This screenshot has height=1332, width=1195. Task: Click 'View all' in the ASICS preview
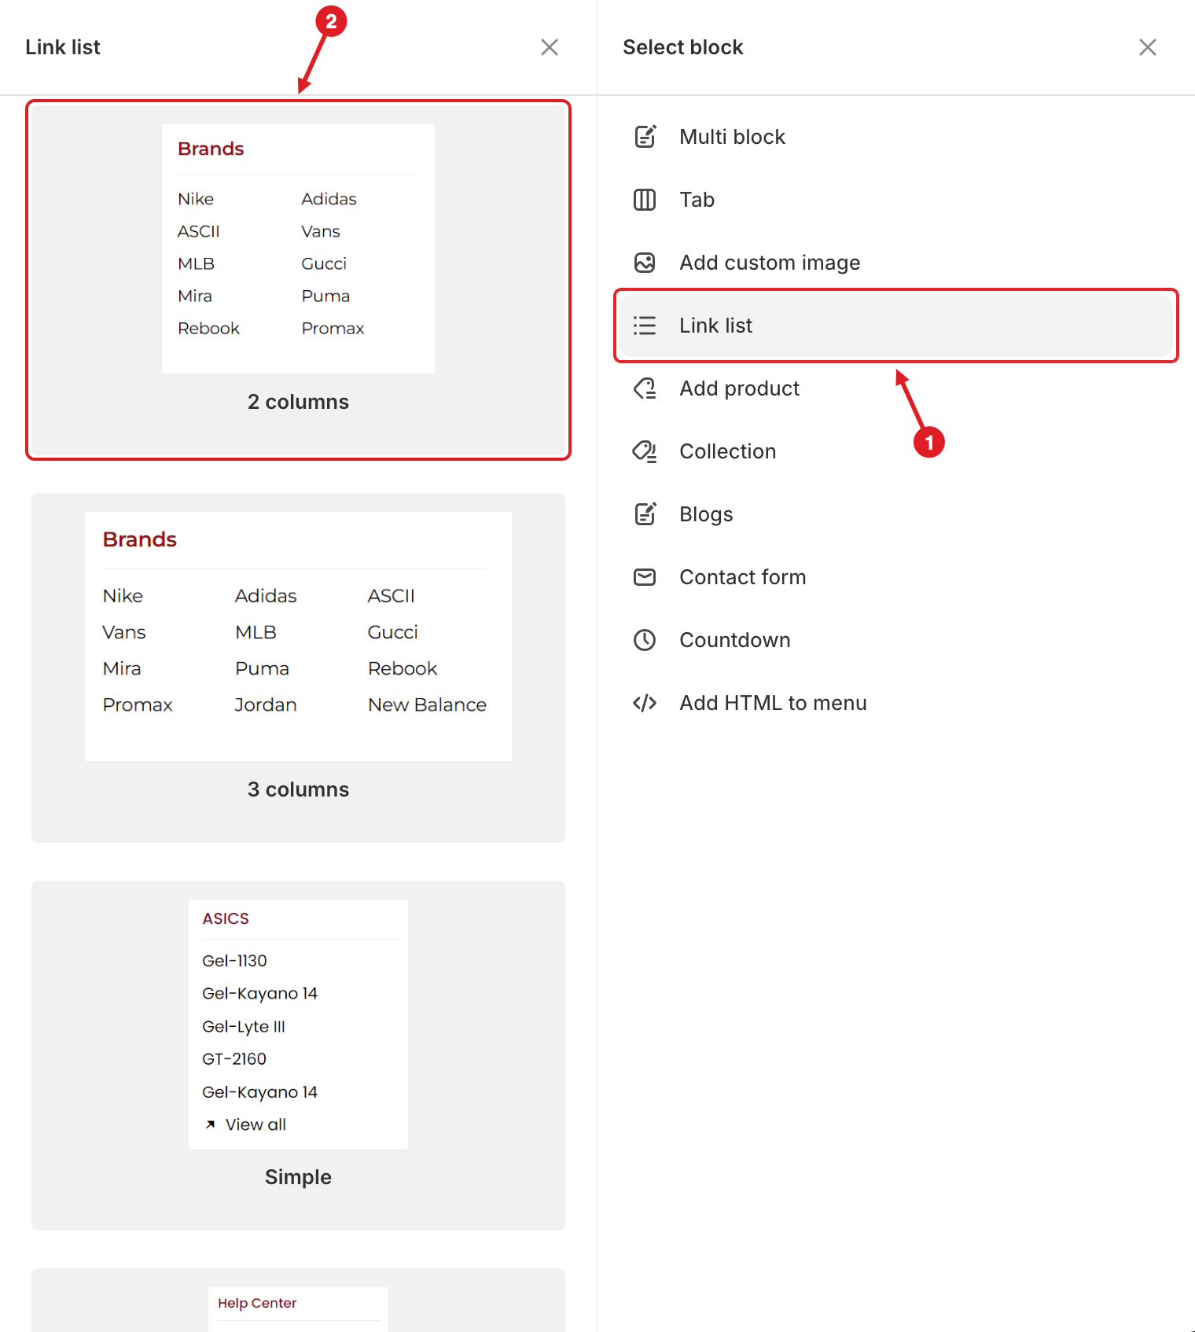click(256, 1124)
